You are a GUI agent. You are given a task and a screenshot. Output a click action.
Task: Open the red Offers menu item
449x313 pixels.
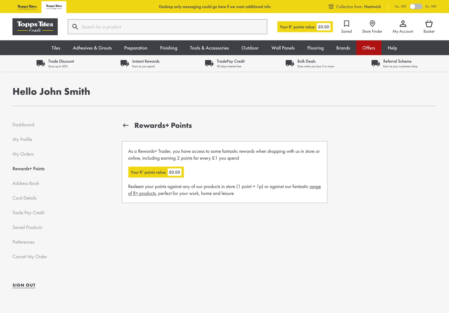[369, 48]
